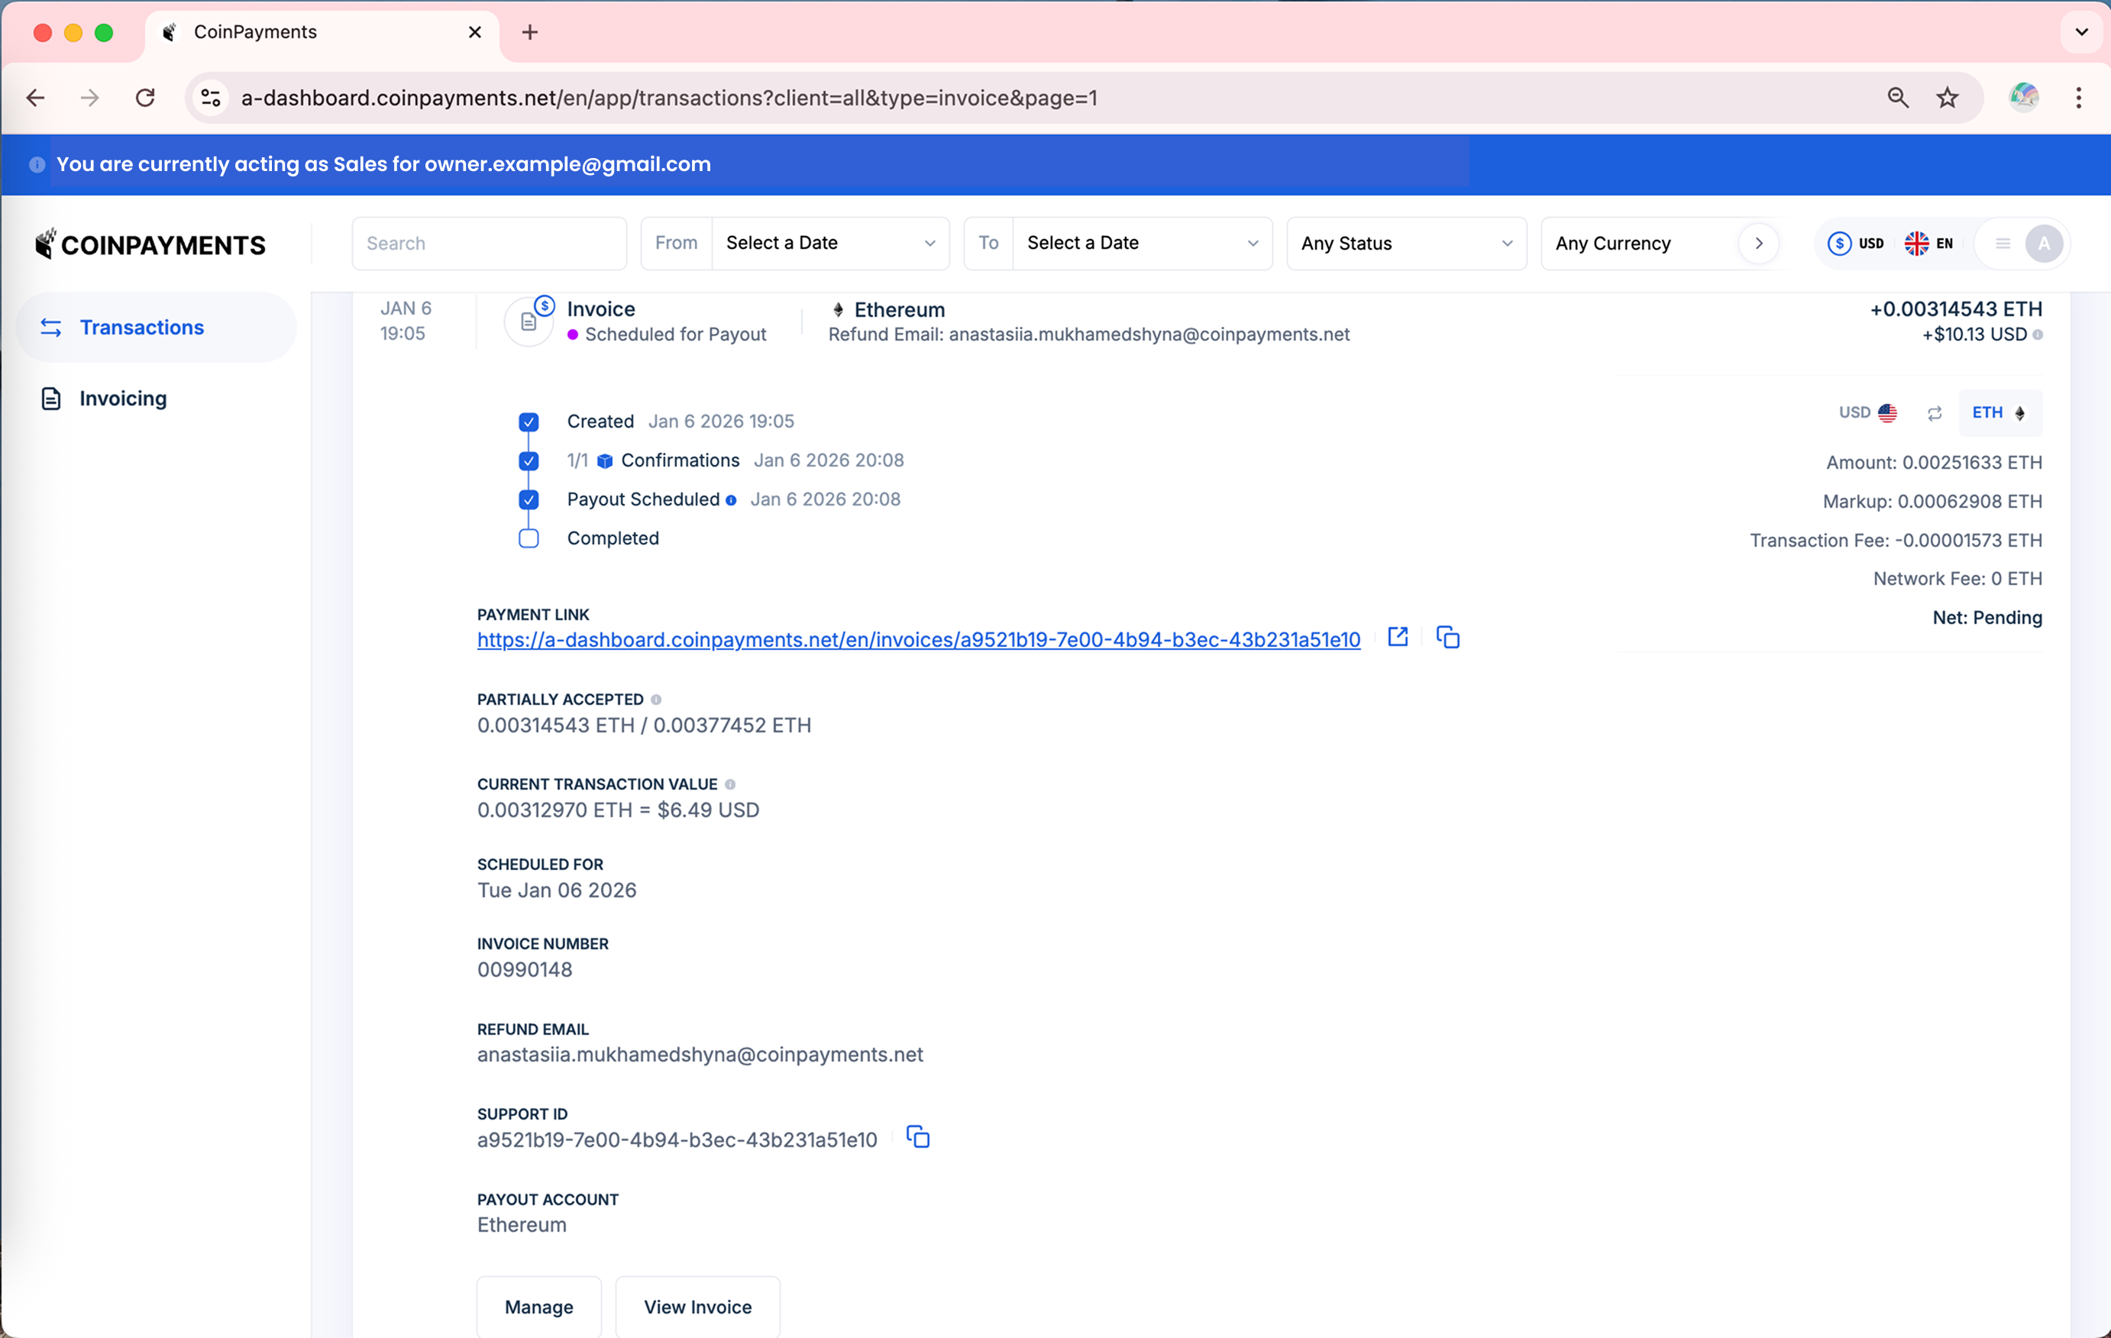The width and height of the screenshot is (2111, 1338).
Task: Click the Confirmations cube icon
Action: 604,461
